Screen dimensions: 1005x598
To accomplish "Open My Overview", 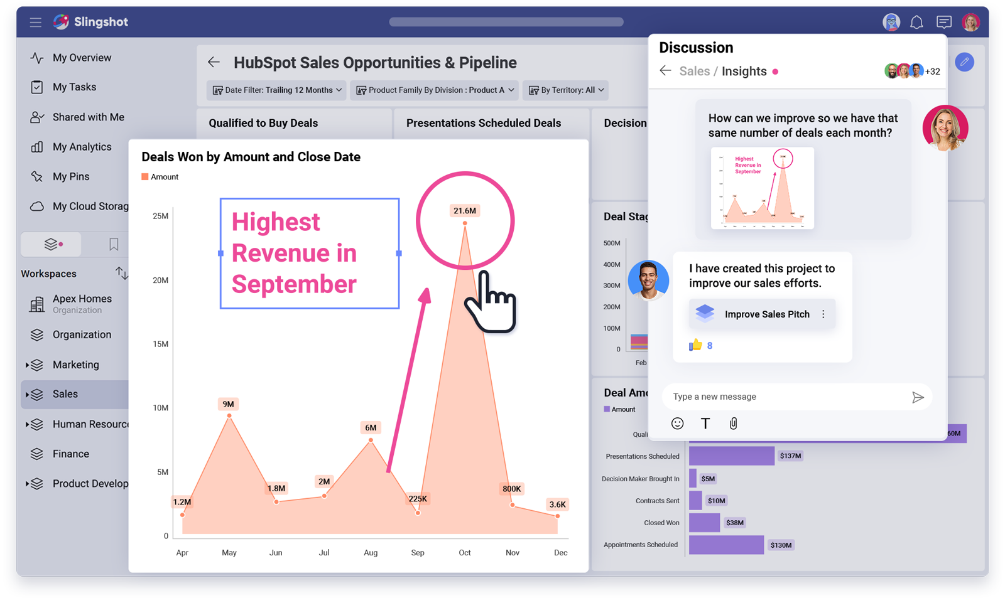I will coord(82,58).
